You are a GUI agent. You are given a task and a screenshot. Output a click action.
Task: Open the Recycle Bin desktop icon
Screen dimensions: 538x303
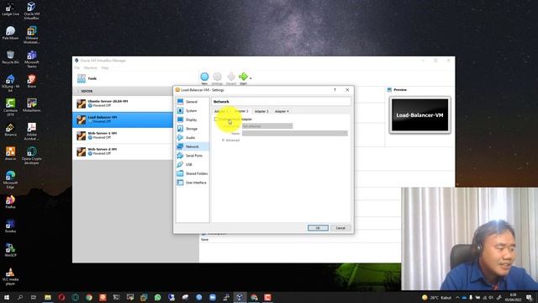pyautogui.click(x=10, y=57)
